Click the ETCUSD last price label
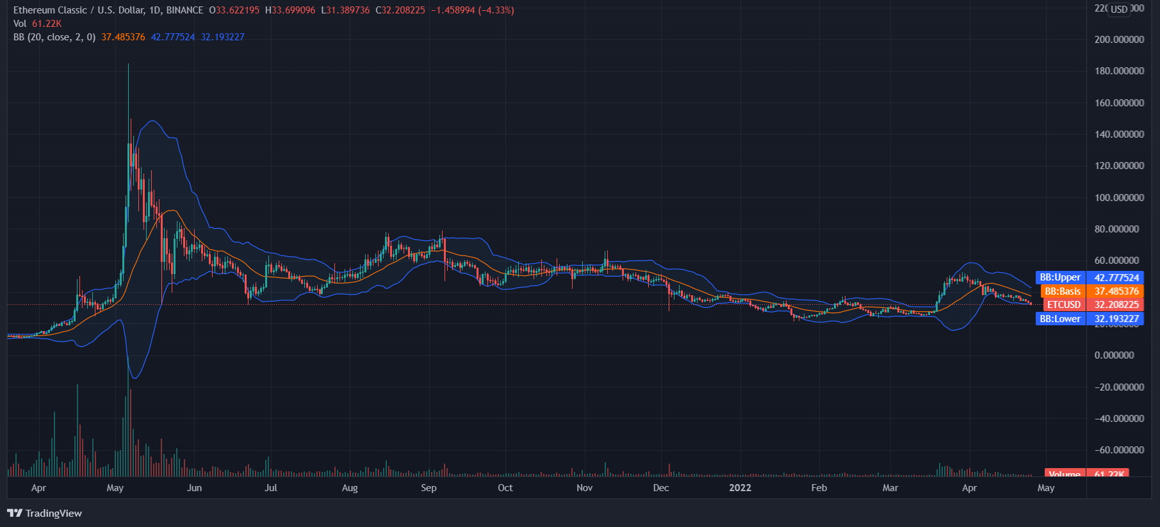Image resolution: width=1160 pixels, height=527 pixels. click(x=1064, y=305)
